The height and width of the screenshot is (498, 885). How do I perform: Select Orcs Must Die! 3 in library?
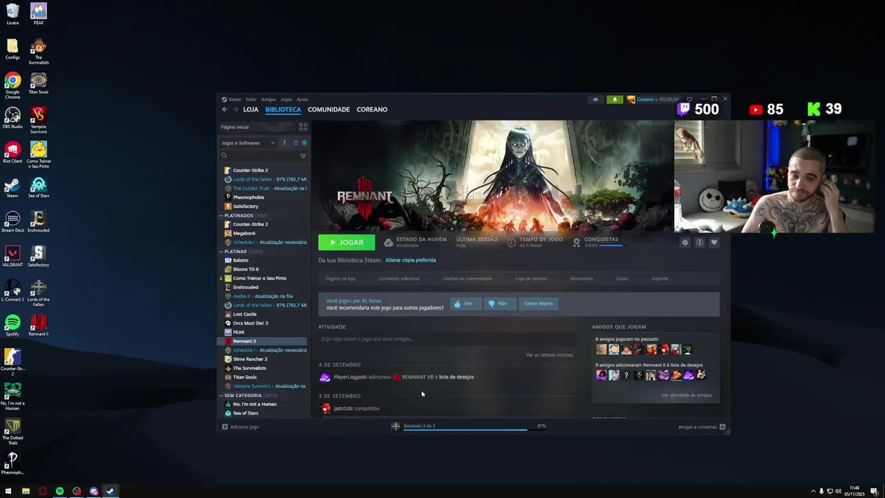(x=250, y=323)
